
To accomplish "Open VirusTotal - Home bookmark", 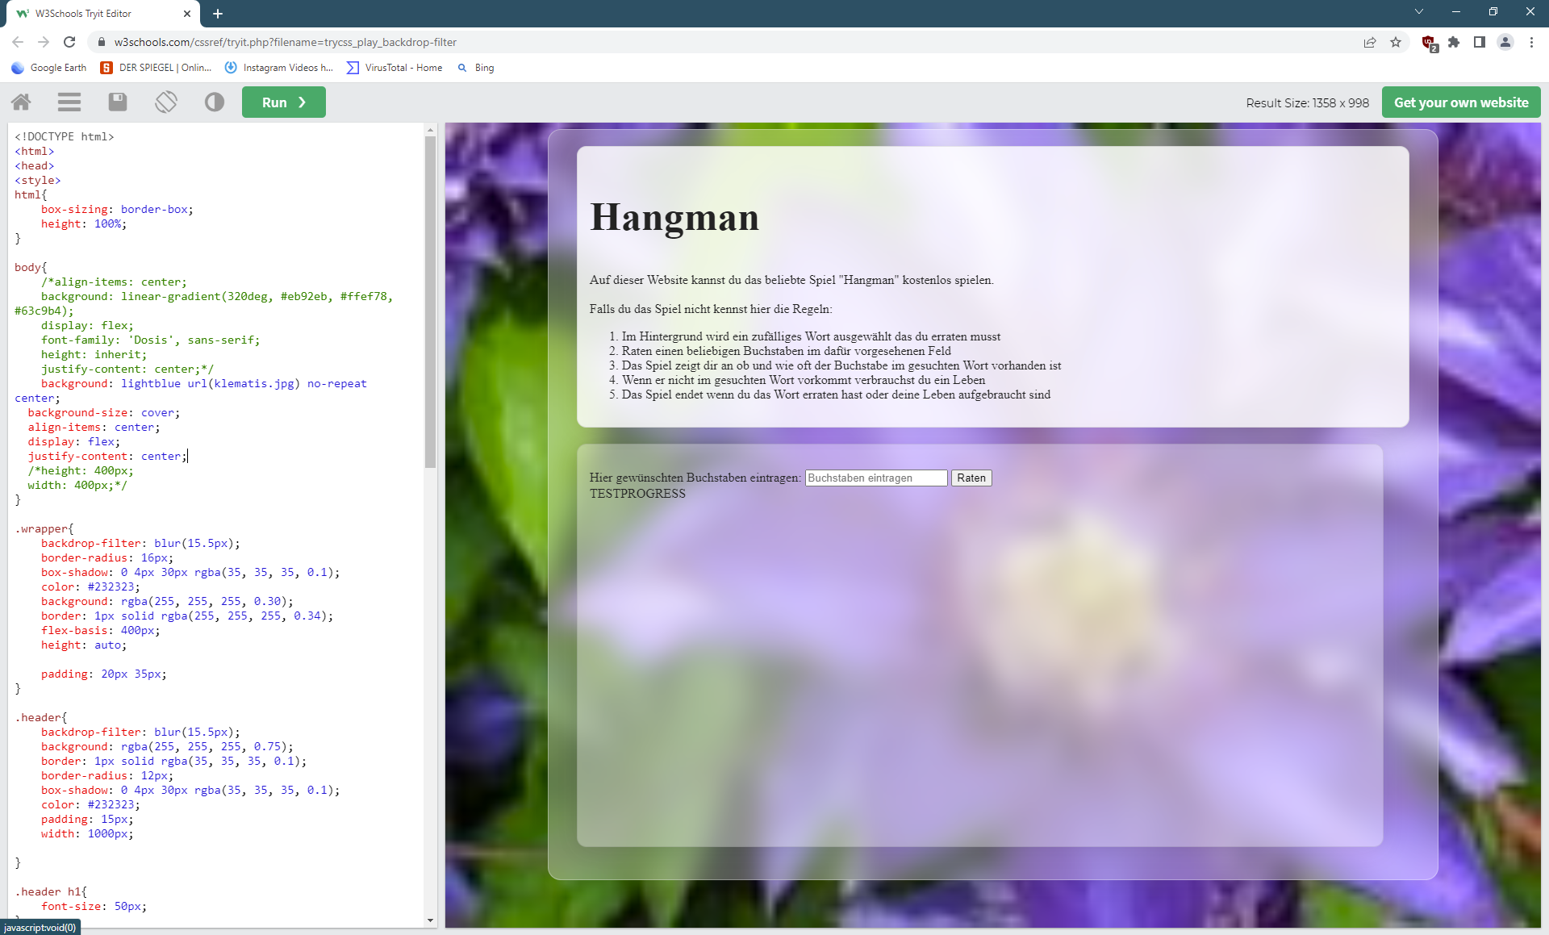I will coord(395,68).
